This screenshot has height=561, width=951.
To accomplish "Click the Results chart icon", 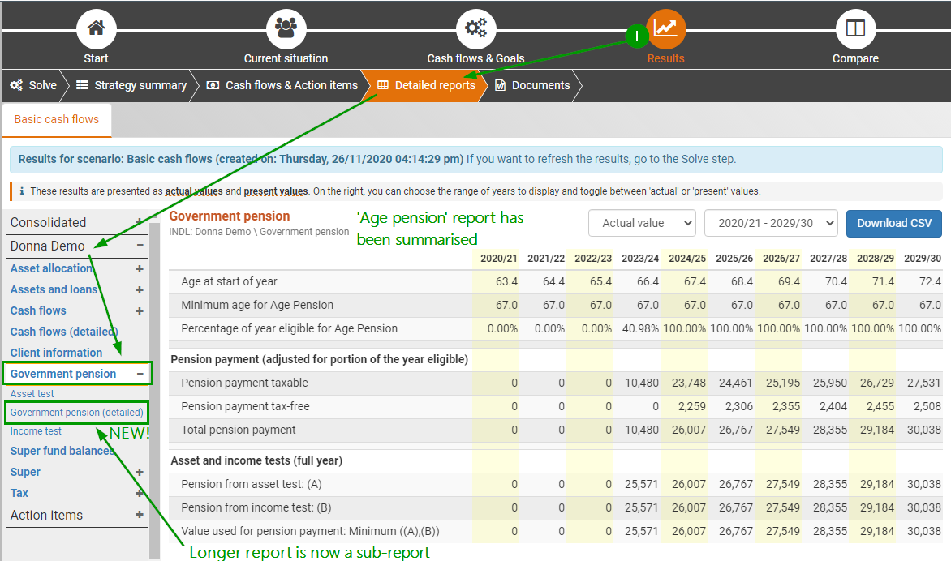I will coord(665,29).
